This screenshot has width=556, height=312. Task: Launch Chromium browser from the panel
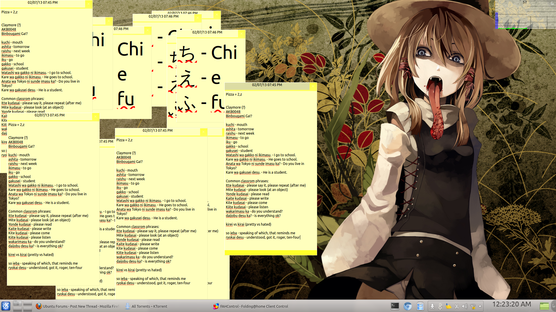(408, 306)
